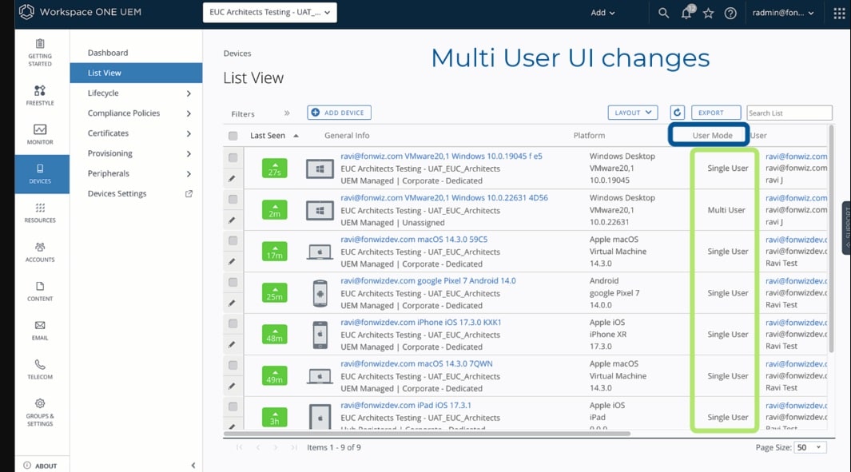
Task: Open the apps grid menu
Action: coord(839,13)
